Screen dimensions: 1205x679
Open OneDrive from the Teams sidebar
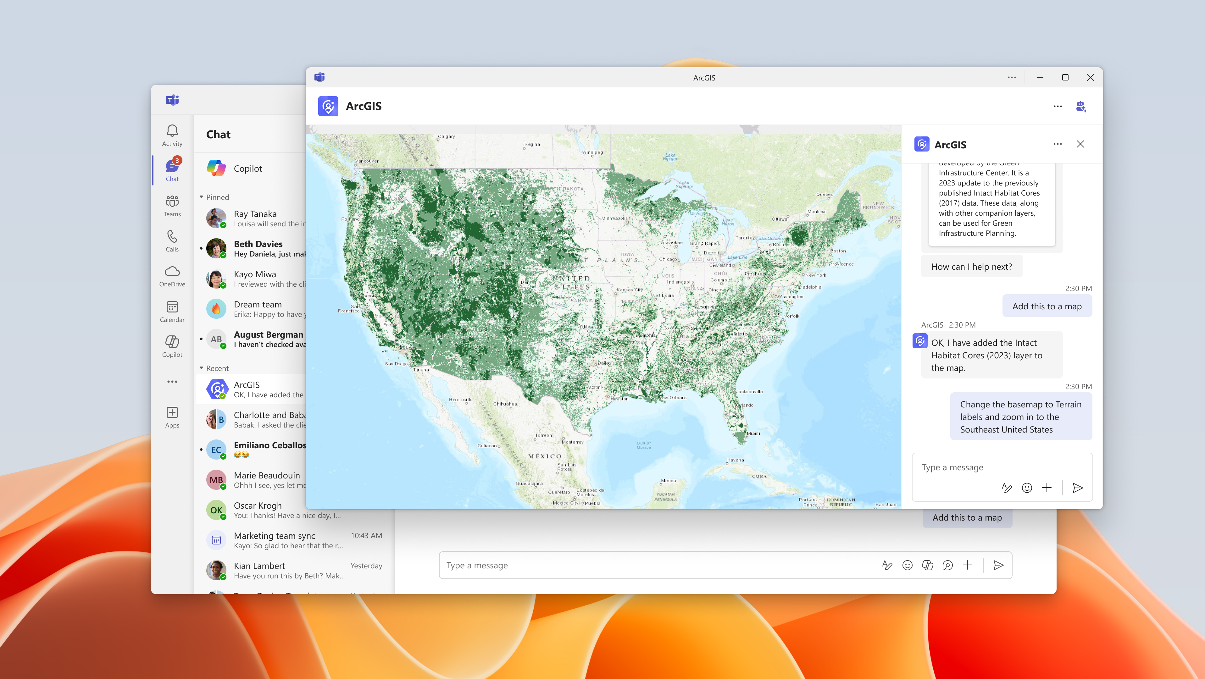click(x=172, y=276)
